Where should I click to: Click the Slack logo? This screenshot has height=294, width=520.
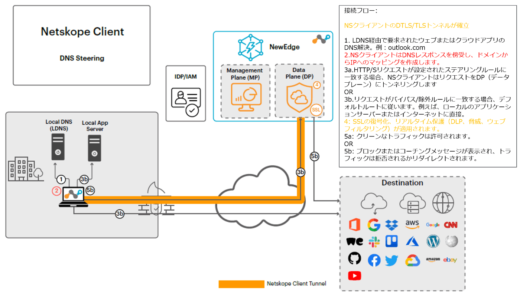[x=374, y=242]
